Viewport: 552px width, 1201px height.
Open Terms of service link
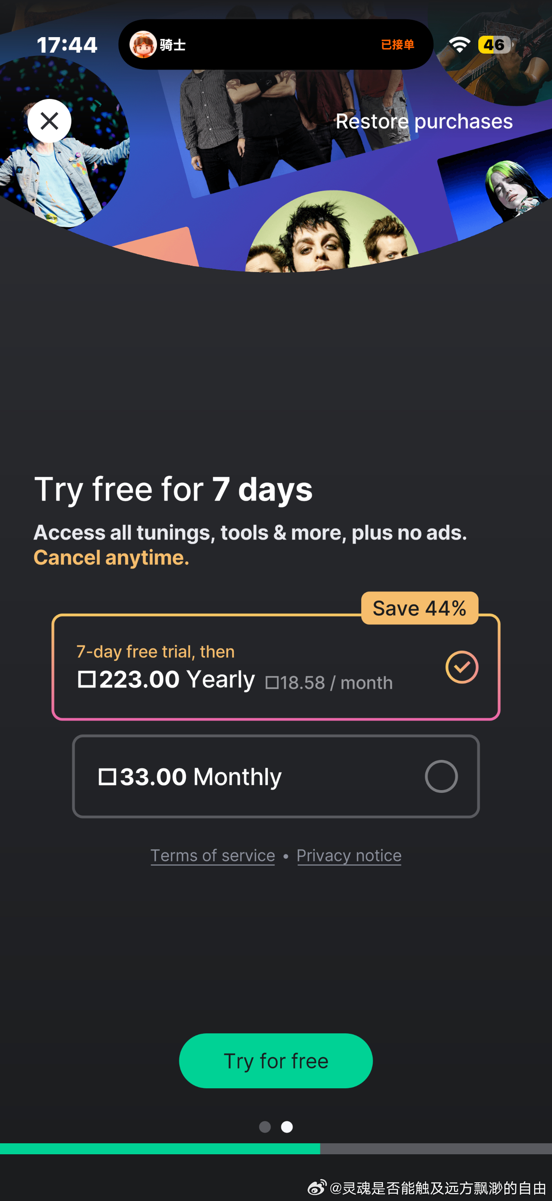coord(212,856)
